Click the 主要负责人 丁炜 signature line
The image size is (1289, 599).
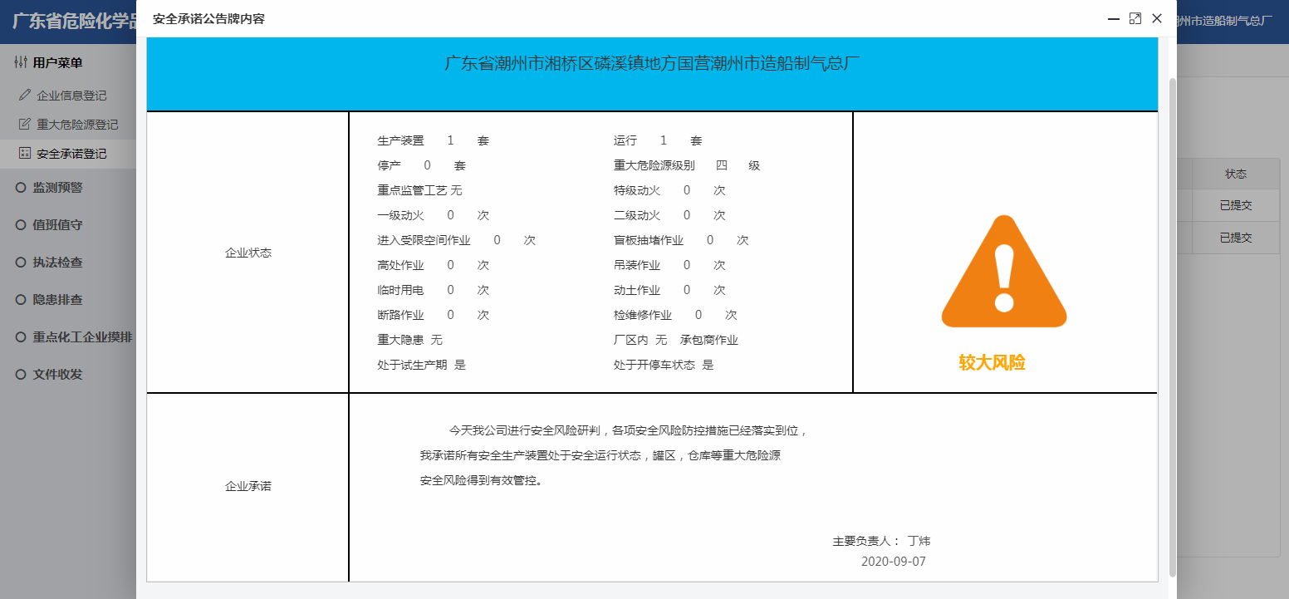tap(882, 541)
